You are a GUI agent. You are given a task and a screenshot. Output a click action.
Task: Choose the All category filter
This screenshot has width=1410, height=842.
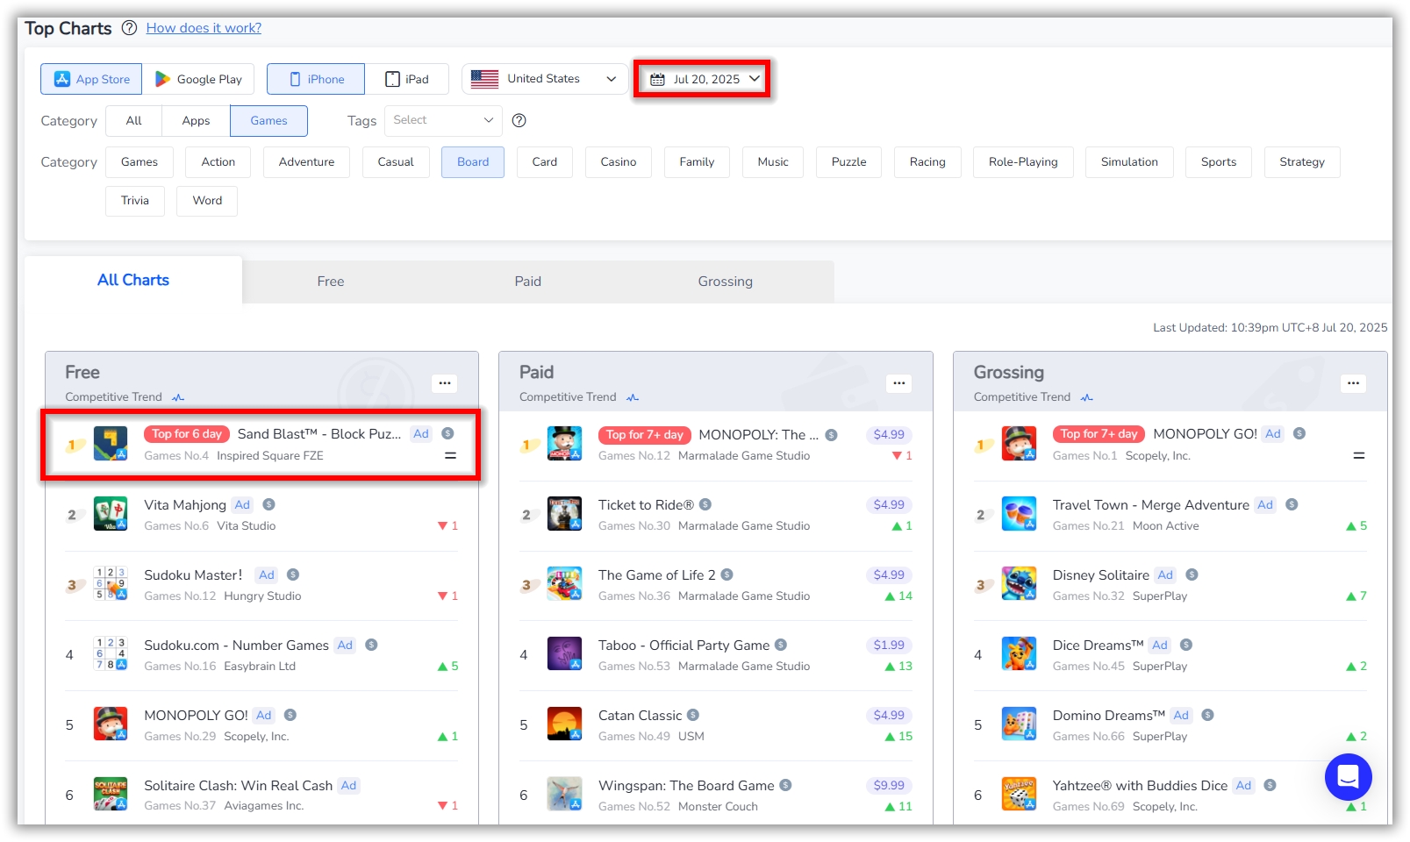point(133,121)
